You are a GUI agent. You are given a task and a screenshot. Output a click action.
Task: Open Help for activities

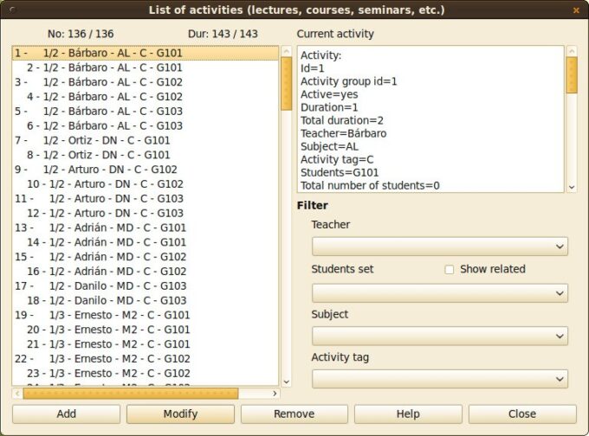pyautogui.click(x=408, y=414)
